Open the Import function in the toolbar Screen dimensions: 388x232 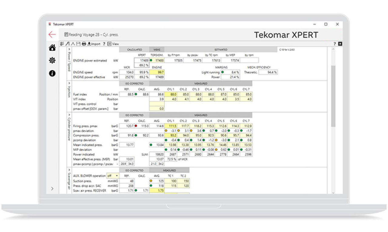(94, 44)
